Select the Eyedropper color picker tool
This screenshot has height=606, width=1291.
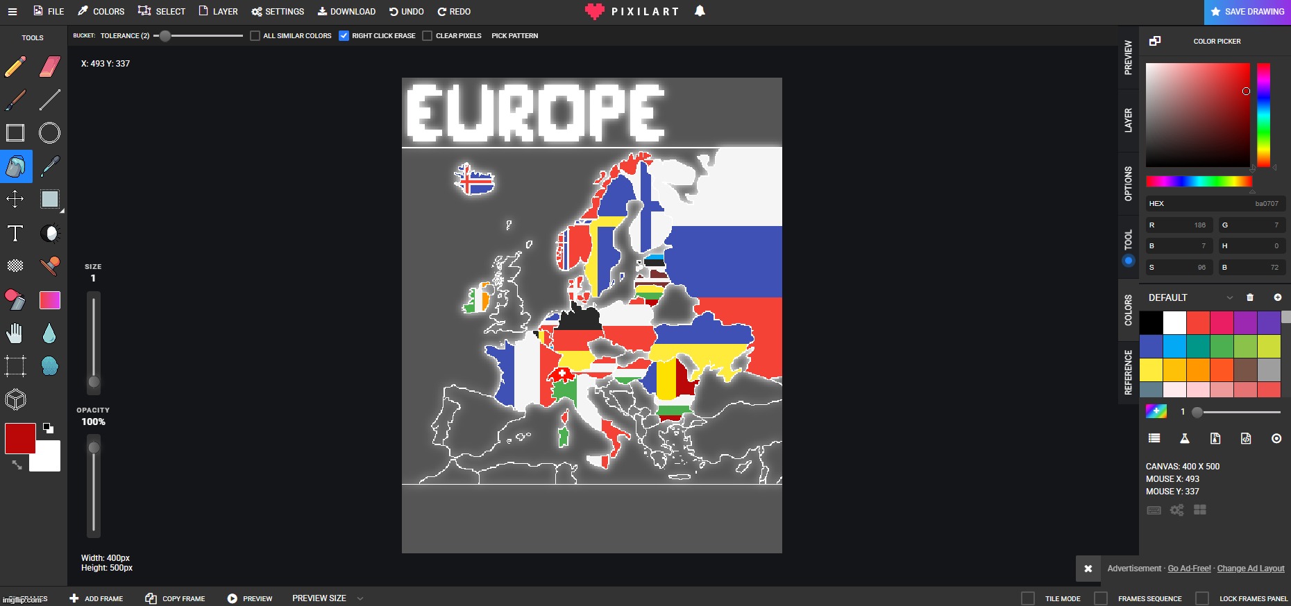point(50,166)
